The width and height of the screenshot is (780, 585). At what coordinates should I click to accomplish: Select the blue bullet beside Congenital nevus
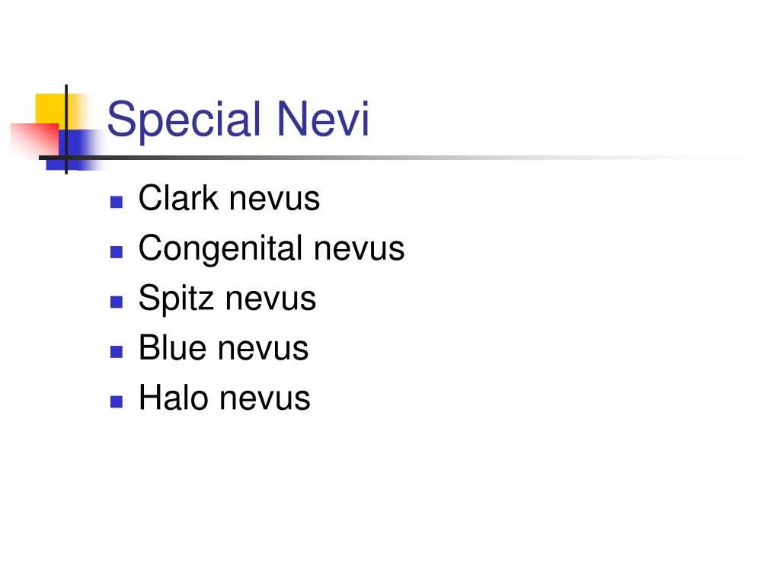point(117,251)
